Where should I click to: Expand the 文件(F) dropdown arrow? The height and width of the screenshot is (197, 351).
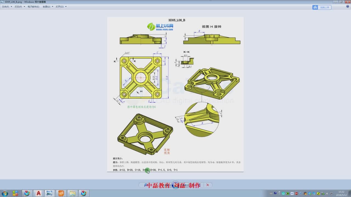pos(11,7)
